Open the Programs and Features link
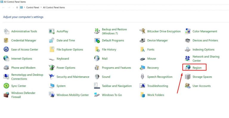Screen dimensions: 229x118 (x=116, y=68)
